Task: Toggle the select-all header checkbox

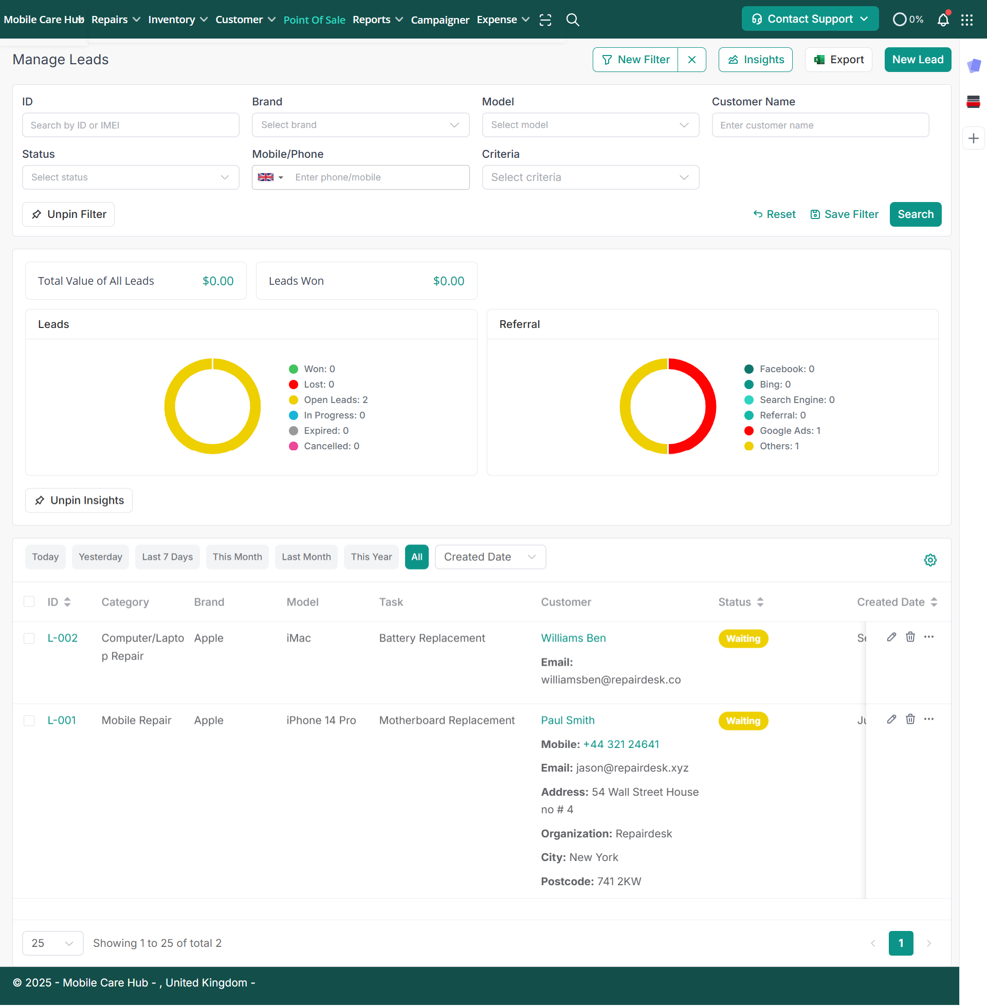Action: pyautogui.click(x=29, y=602)
